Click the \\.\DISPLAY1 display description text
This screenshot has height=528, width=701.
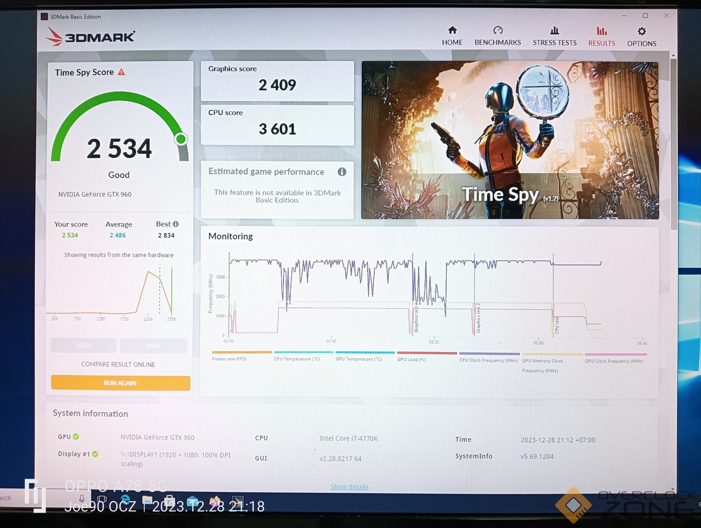(175, 459)
